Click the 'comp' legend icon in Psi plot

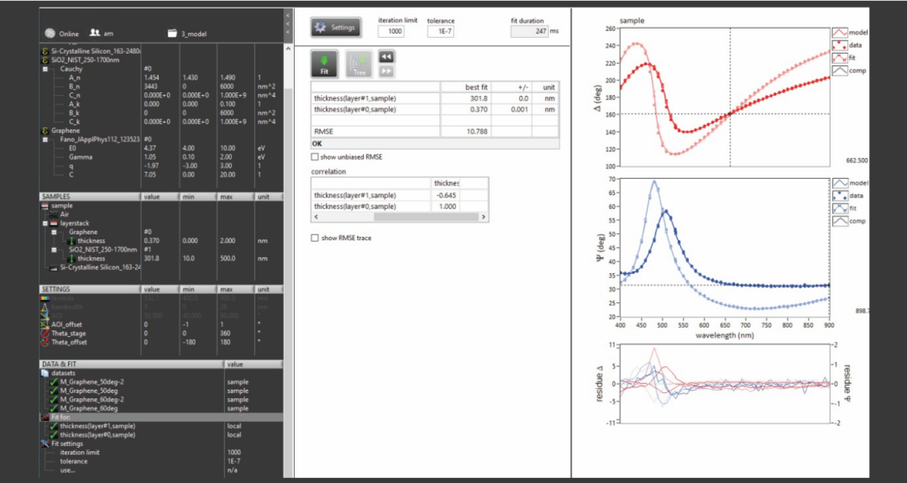pyautogui.click(x=840, y=221)
